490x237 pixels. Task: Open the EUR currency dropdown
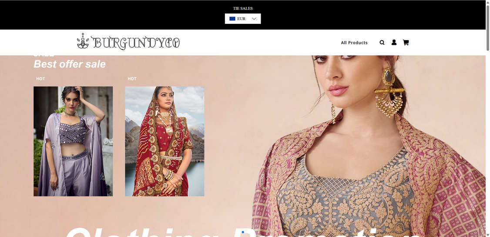(243, 19)
